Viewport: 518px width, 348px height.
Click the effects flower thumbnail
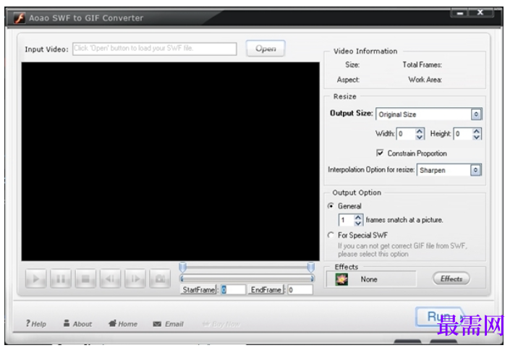341,279
